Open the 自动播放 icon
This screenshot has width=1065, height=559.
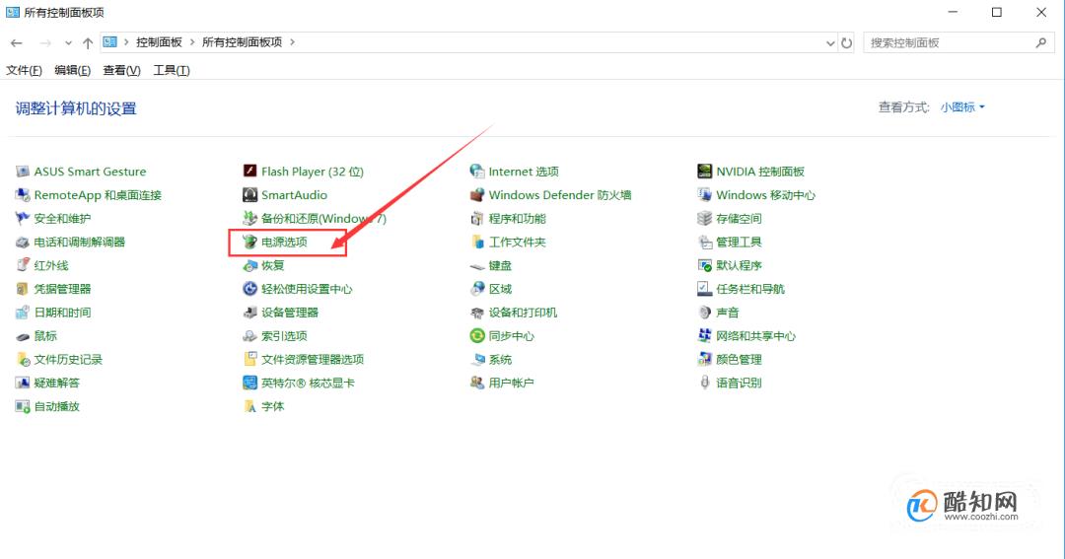(x=23, y=406)
